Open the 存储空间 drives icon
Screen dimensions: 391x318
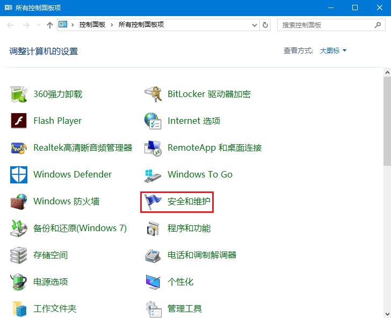[19, 255]
